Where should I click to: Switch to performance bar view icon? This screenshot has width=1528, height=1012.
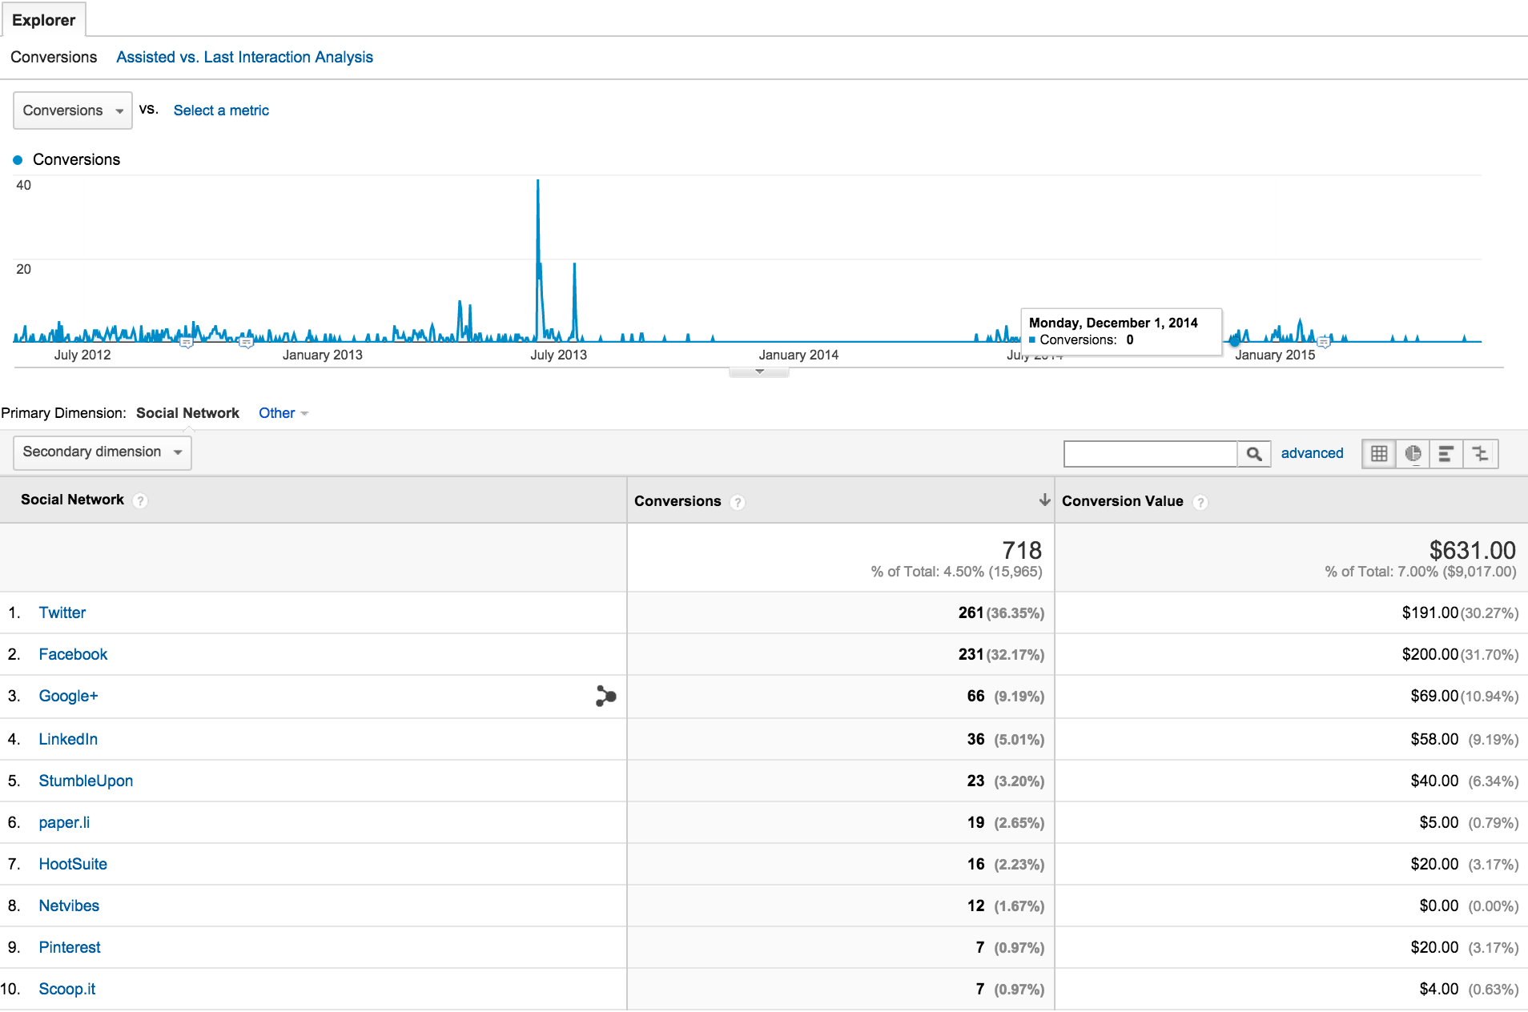[1446, 454]
